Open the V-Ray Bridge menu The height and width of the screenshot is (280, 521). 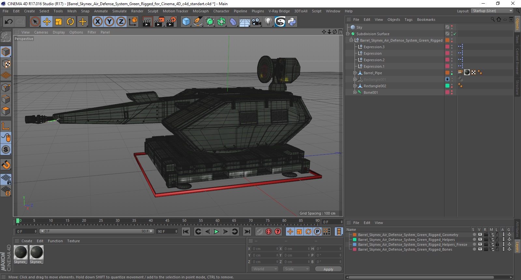[279, 11]
